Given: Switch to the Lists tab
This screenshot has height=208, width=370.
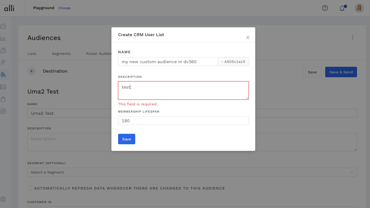Looking at the screenshot, I should 32,54.
